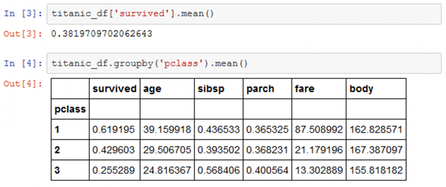446x187 pixels.
Task: Select the pclass 3 row index
Action: 57,170
